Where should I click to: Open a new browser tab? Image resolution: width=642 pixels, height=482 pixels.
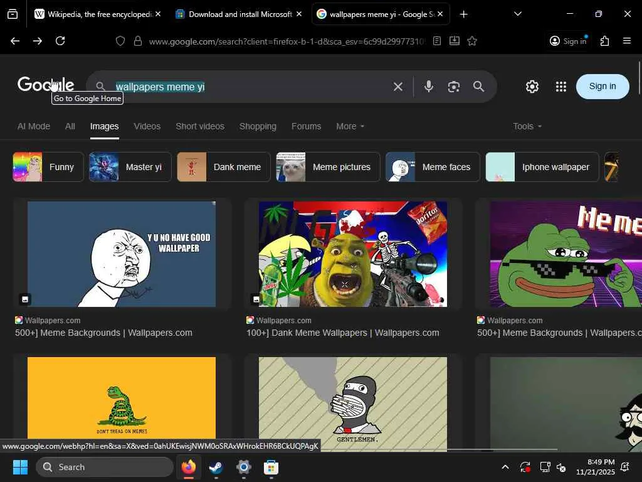463,14
